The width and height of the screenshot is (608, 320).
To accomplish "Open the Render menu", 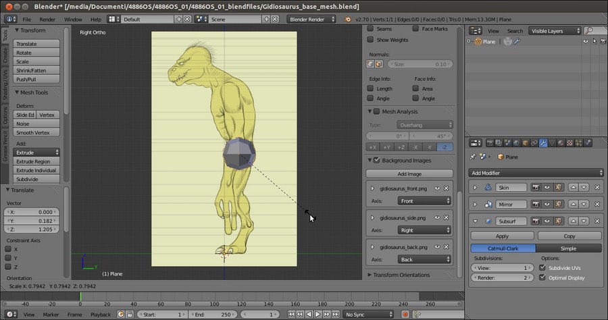I will tap(47, 19).
